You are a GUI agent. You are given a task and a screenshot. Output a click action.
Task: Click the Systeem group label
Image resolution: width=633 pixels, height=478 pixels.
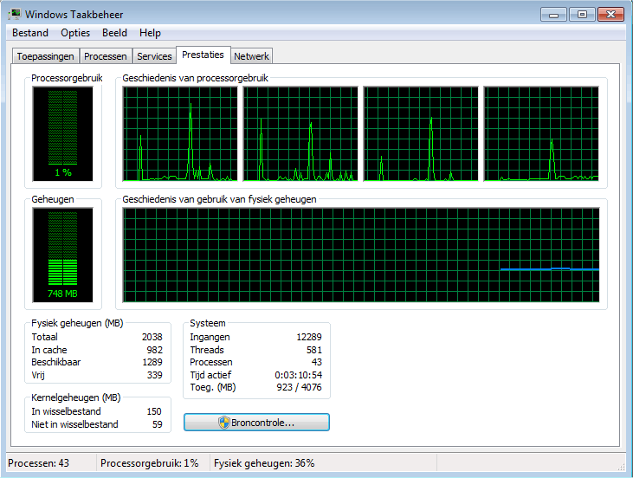coord(208,323)
